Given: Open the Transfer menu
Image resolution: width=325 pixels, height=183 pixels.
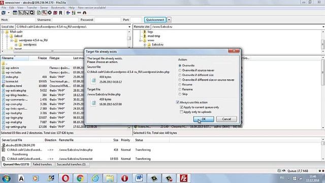Looking at the screenshot, I should pos(31,8).
